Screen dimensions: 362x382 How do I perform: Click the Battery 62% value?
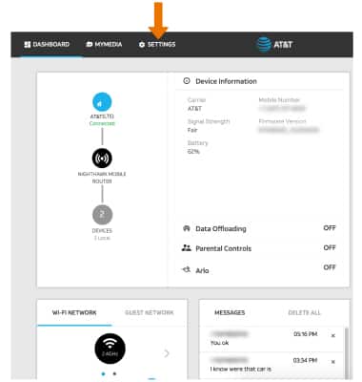point(193,152)
